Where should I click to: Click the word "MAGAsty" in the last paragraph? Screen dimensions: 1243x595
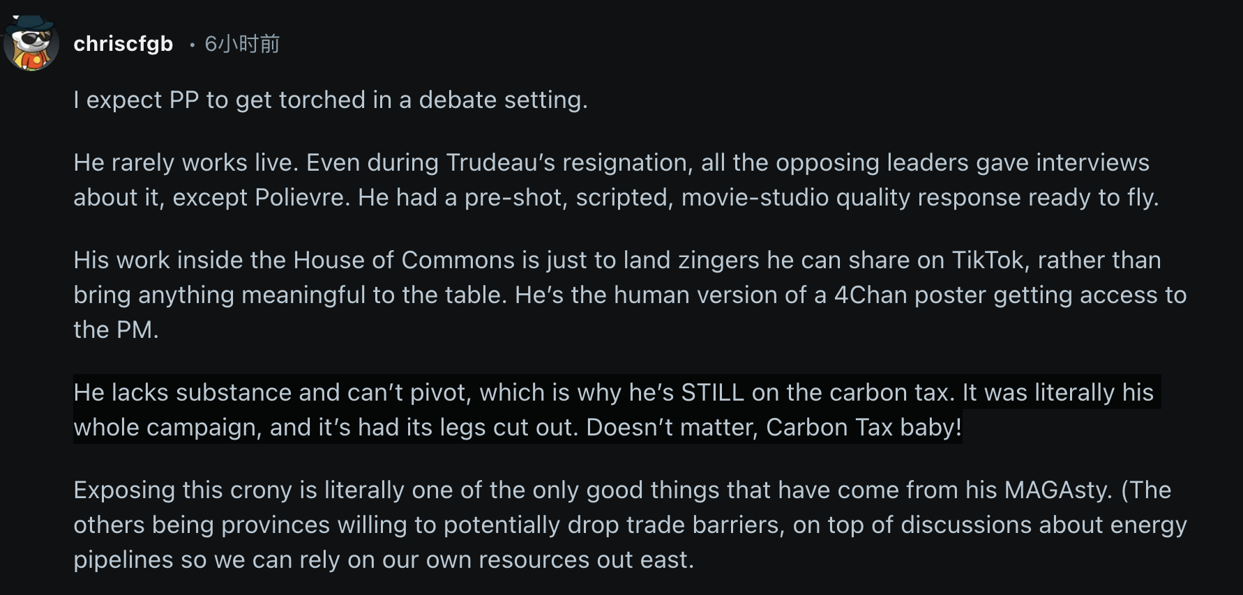pyautogui.click(x=1057, y=490)
